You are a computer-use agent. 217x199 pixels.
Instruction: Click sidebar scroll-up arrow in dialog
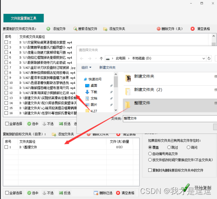[x=116, y=74]
